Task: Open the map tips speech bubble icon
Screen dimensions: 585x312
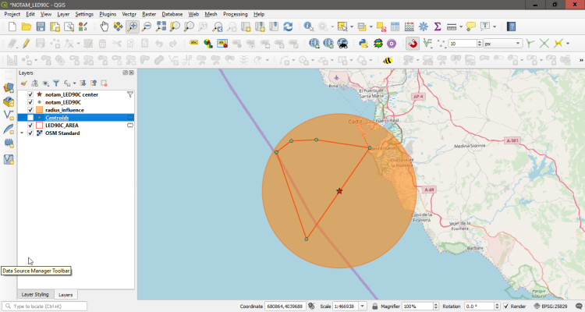Action: click(x=471, y=27)
